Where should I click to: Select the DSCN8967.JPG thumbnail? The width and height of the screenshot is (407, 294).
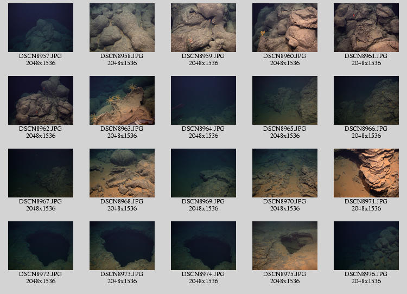(41, 173)
